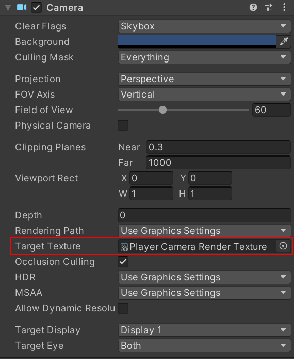
Task: Collapse the Camera component foldout arrow
Action: coord(8,8)
